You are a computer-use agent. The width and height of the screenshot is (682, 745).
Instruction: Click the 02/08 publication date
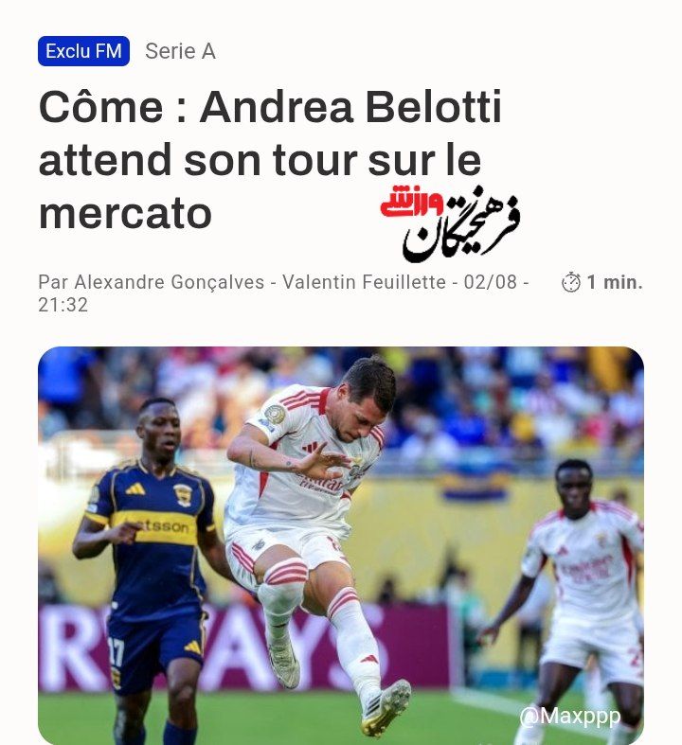pyautogui.click(x=490, y=282)
